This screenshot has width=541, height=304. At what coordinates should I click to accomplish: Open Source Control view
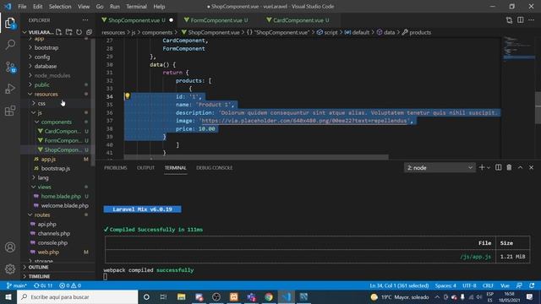point(10,67)
